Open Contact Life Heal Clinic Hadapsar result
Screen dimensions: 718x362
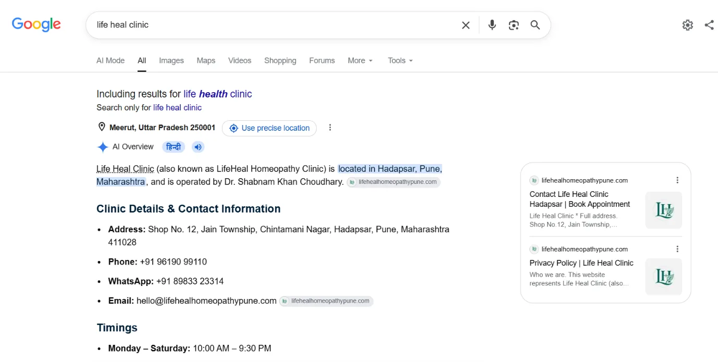[x=580, y=199]
